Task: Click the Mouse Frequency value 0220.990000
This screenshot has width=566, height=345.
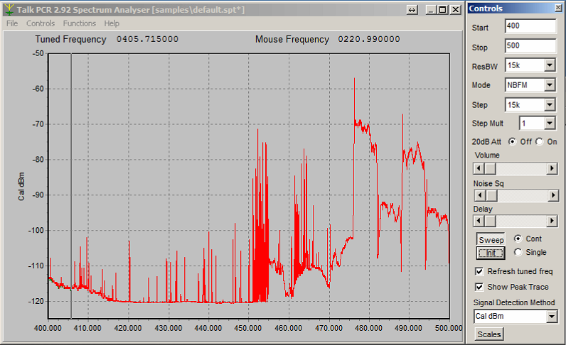Action: point(369,39)
